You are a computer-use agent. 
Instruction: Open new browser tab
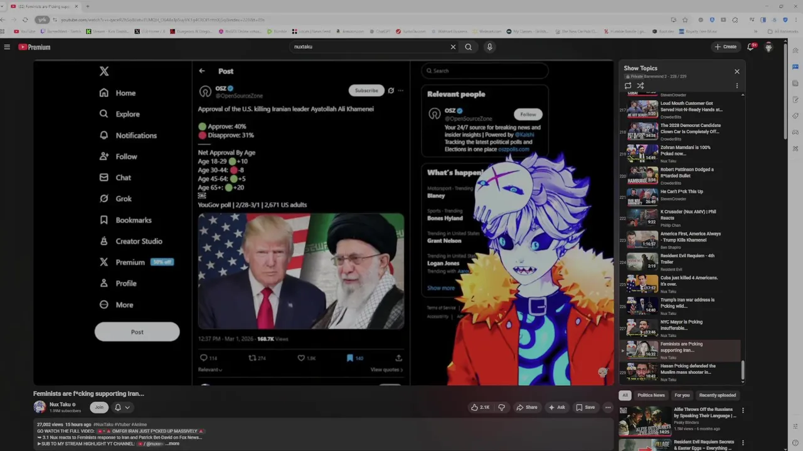[87, 6]
